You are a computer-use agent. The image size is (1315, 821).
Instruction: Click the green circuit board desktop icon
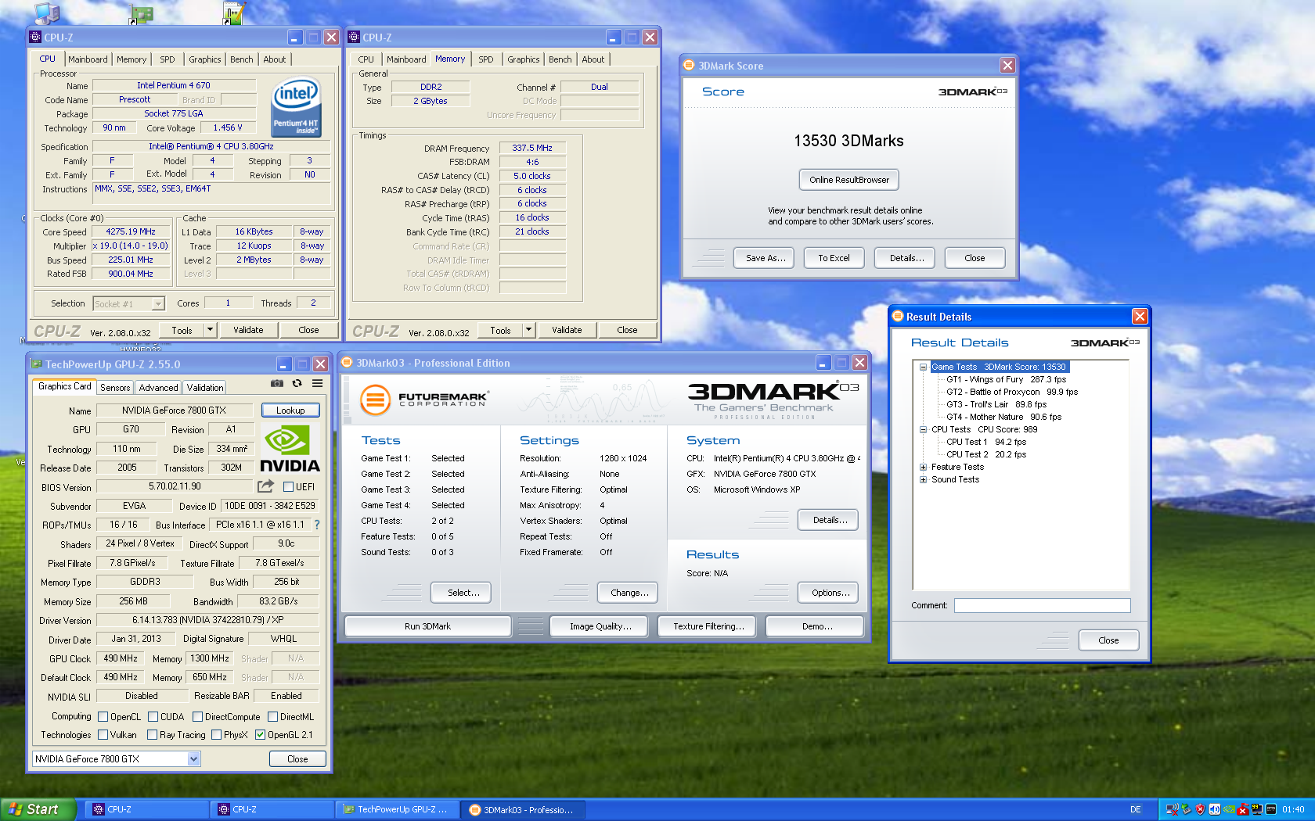click(141, 13)
